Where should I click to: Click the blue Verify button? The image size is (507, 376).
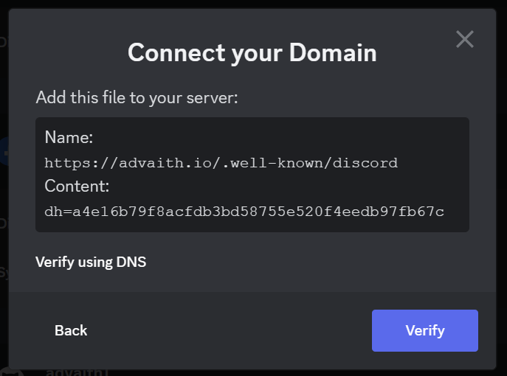[x=425, y=330]
